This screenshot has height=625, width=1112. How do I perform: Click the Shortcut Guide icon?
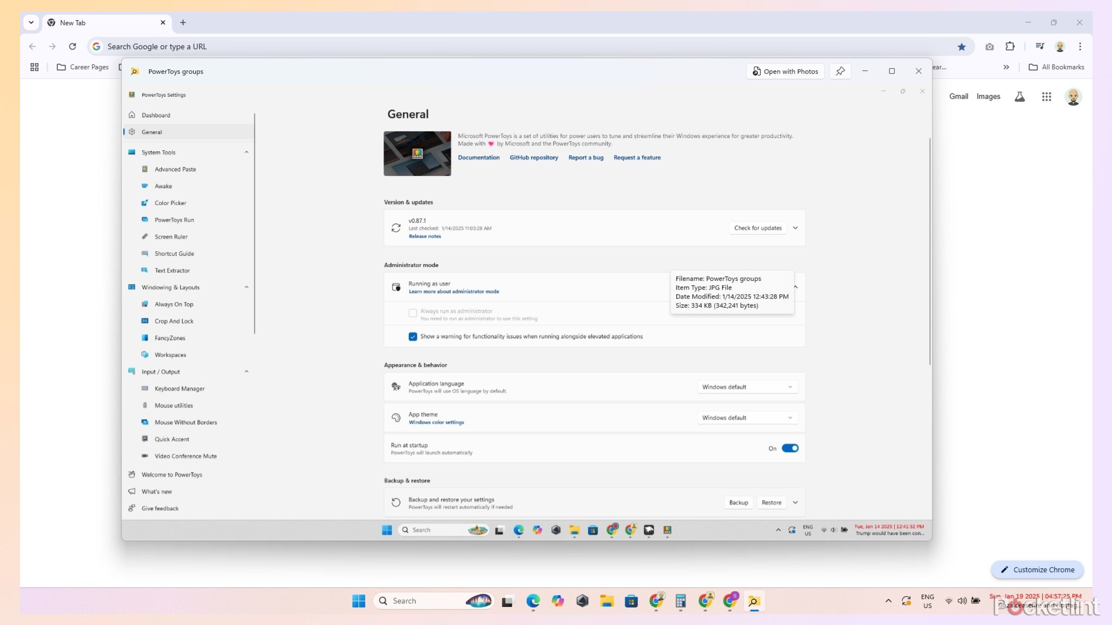[x=145, y=253]
